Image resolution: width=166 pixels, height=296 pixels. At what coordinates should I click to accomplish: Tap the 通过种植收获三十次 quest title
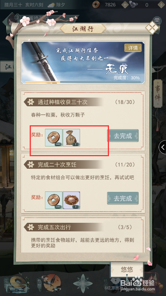(x=62, y=102)
